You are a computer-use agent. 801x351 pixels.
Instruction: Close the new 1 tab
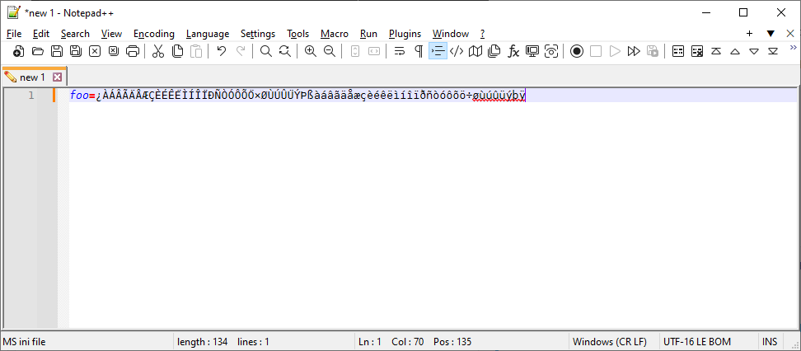click(57, 77)
